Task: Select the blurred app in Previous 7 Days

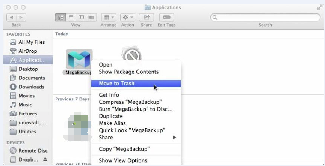Action: click(77, 127)
